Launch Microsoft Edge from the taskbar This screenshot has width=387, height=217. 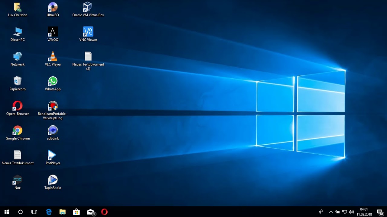[49, 212]
